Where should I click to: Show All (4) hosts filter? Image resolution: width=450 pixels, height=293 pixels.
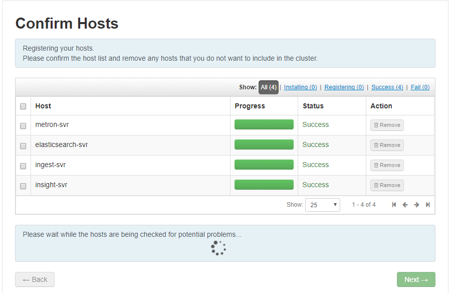click(269, 87)
